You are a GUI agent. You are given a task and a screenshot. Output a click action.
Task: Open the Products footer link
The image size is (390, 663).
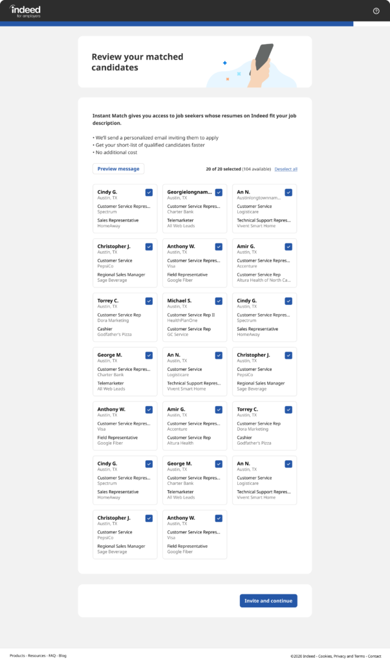point(17,656)
